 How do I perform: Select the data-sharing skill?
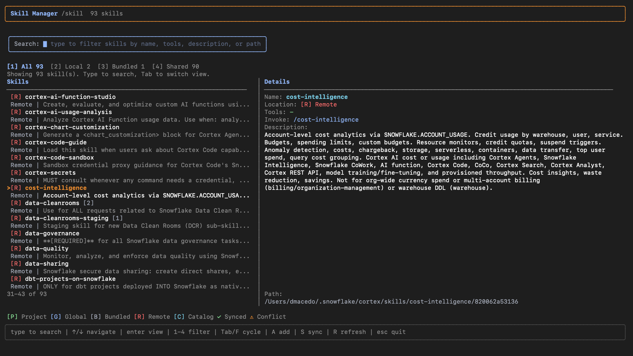tap(47, 264)
